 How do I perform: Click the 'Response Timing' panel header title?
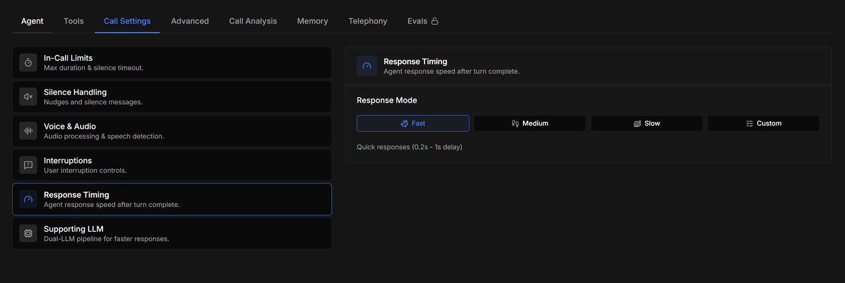[x=415, y=62]
